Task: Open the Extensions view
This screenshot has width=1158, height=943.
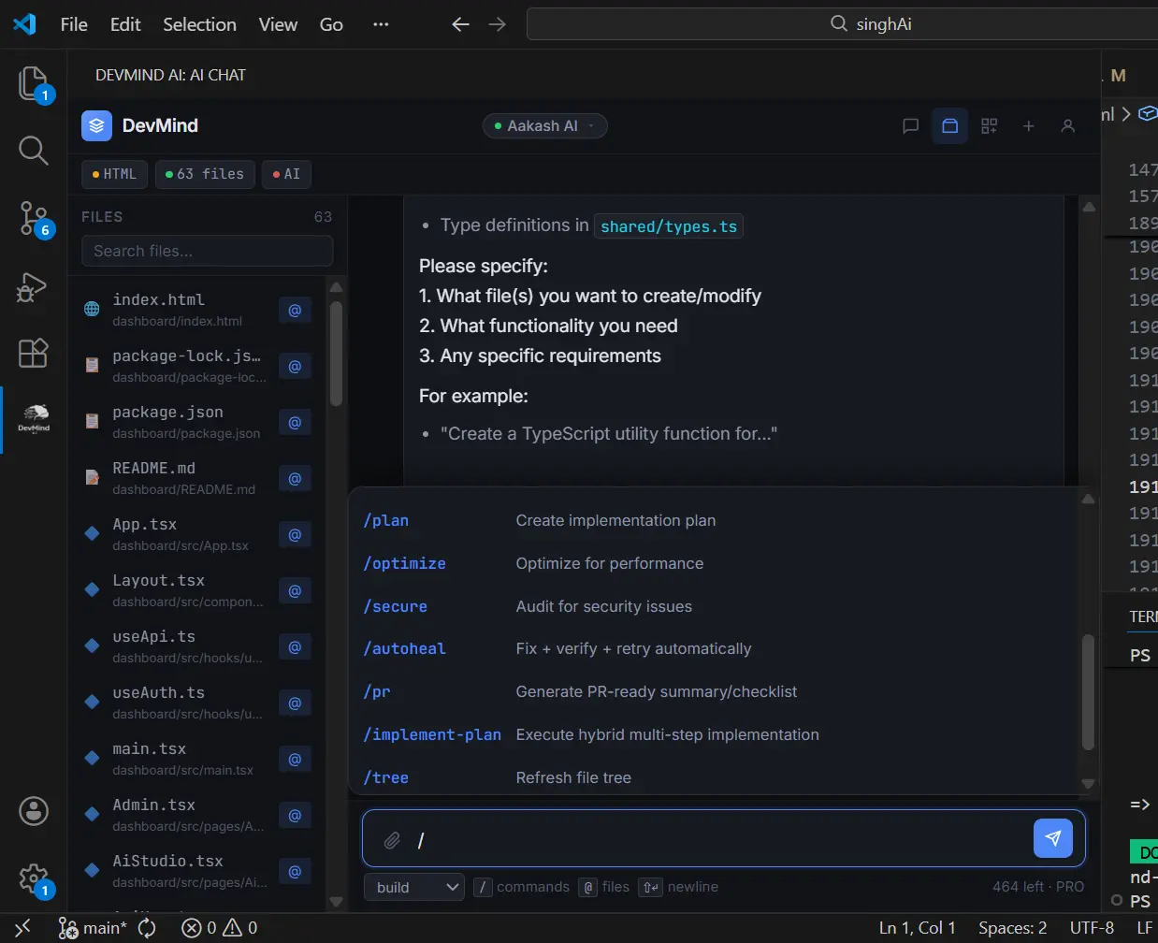Action: [34, 353]
